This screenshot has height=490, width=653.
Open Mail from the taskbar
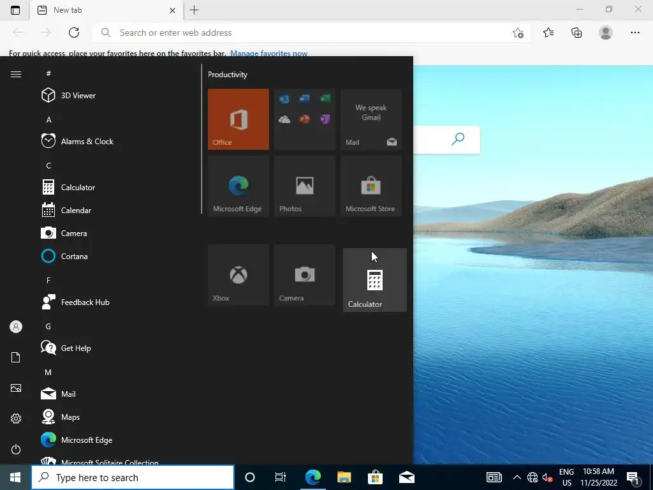[x=407, y=477]
